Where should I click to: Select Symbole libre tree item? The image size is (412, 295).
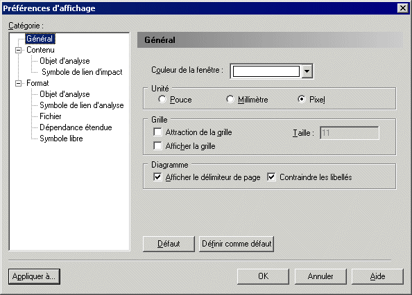click(x=61, y=138)
